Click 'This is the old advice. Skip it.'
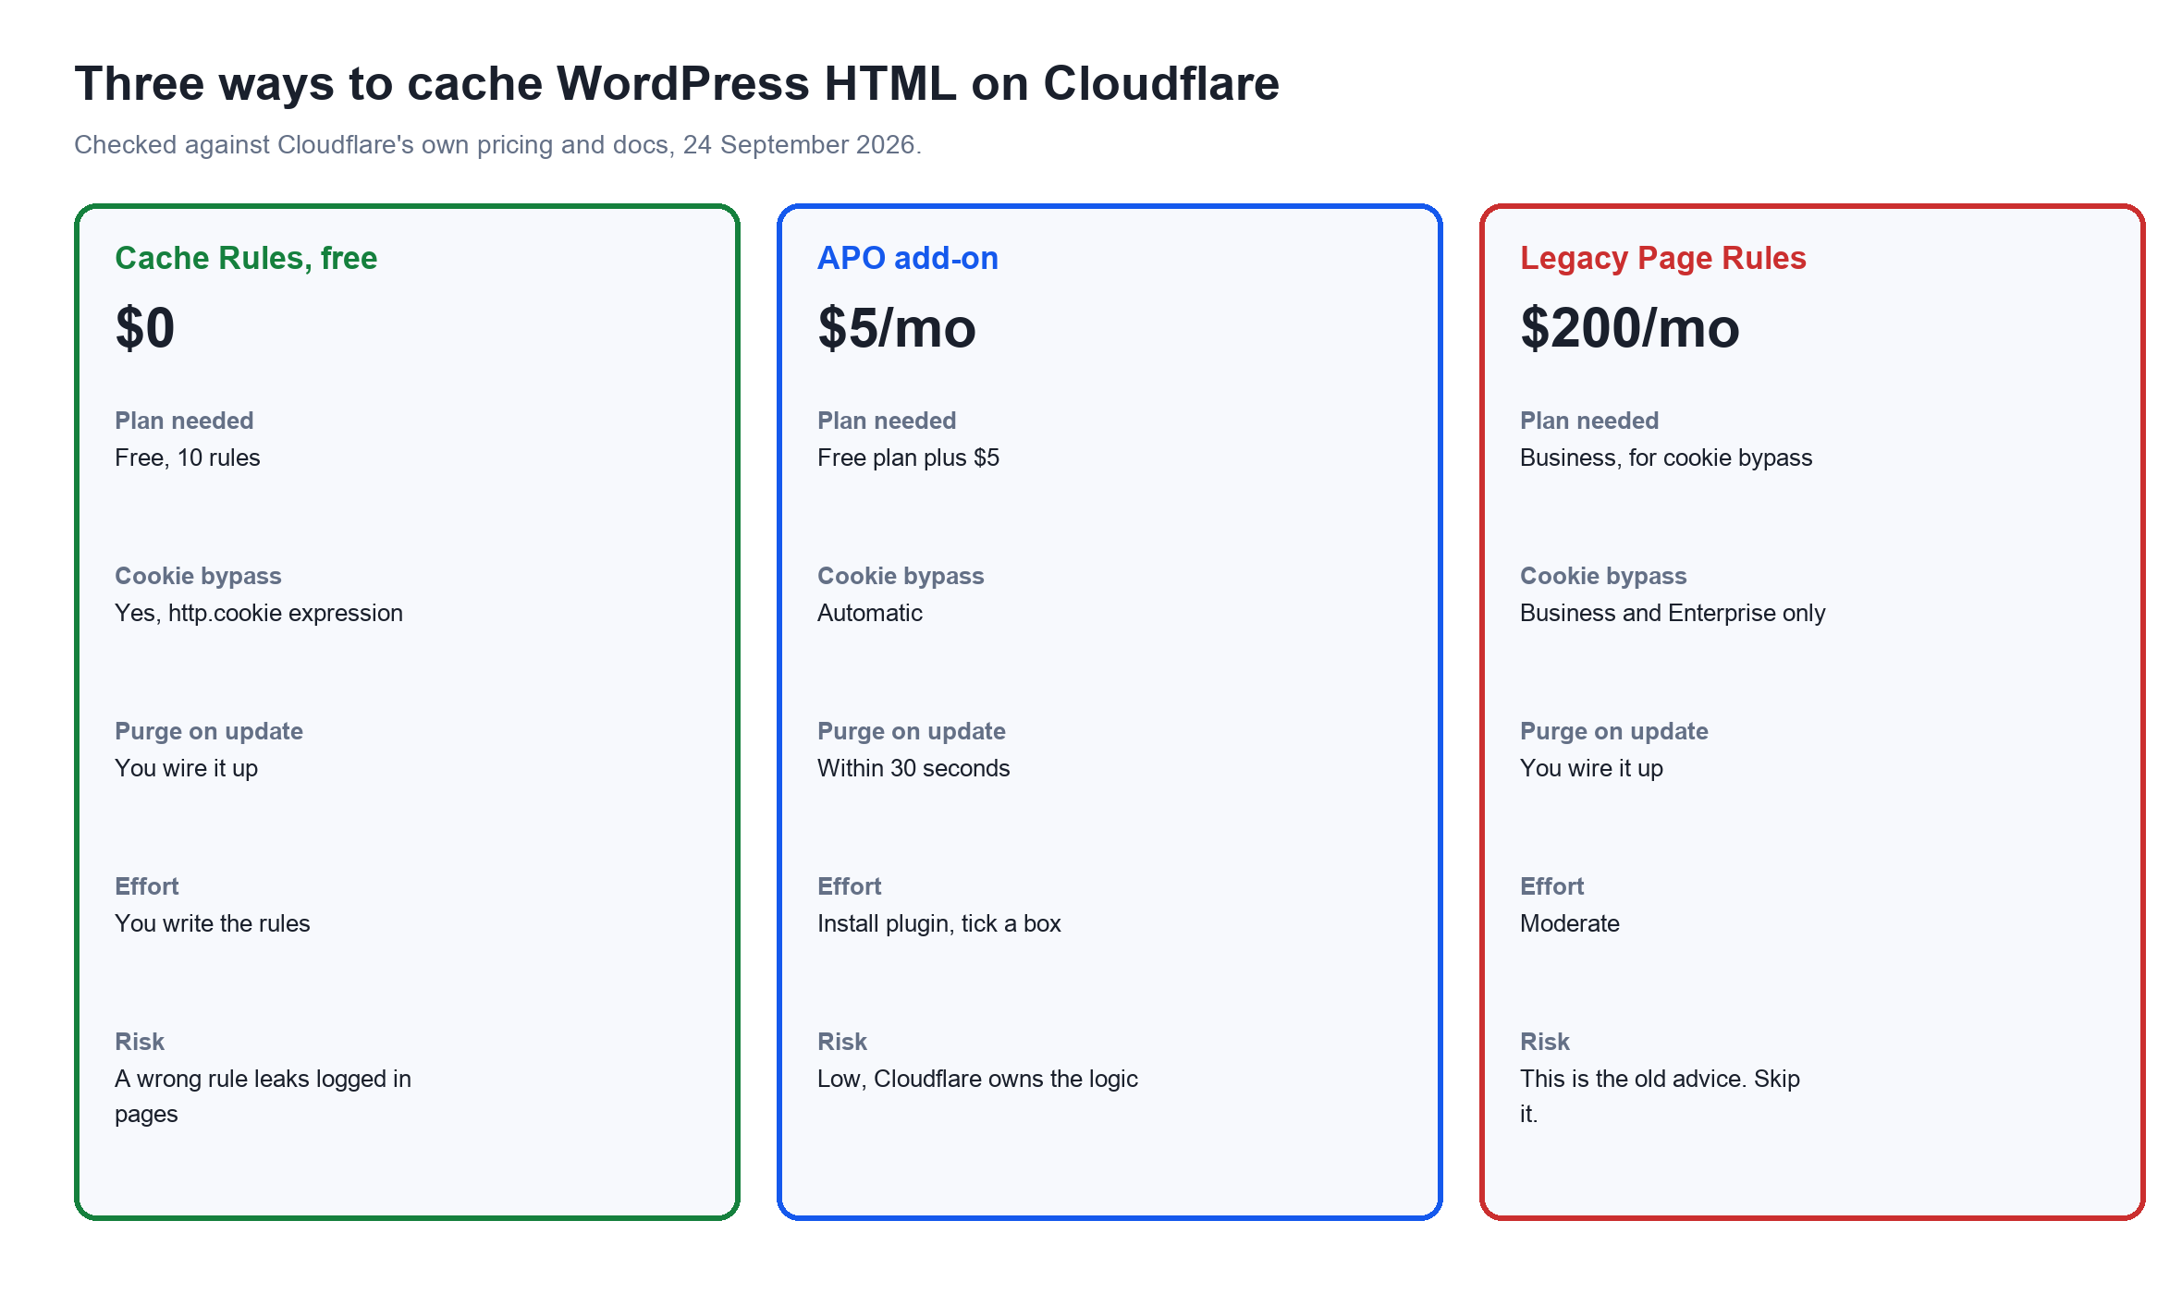This screenshot has width=2182, height=1294. pos(1661,1096)
